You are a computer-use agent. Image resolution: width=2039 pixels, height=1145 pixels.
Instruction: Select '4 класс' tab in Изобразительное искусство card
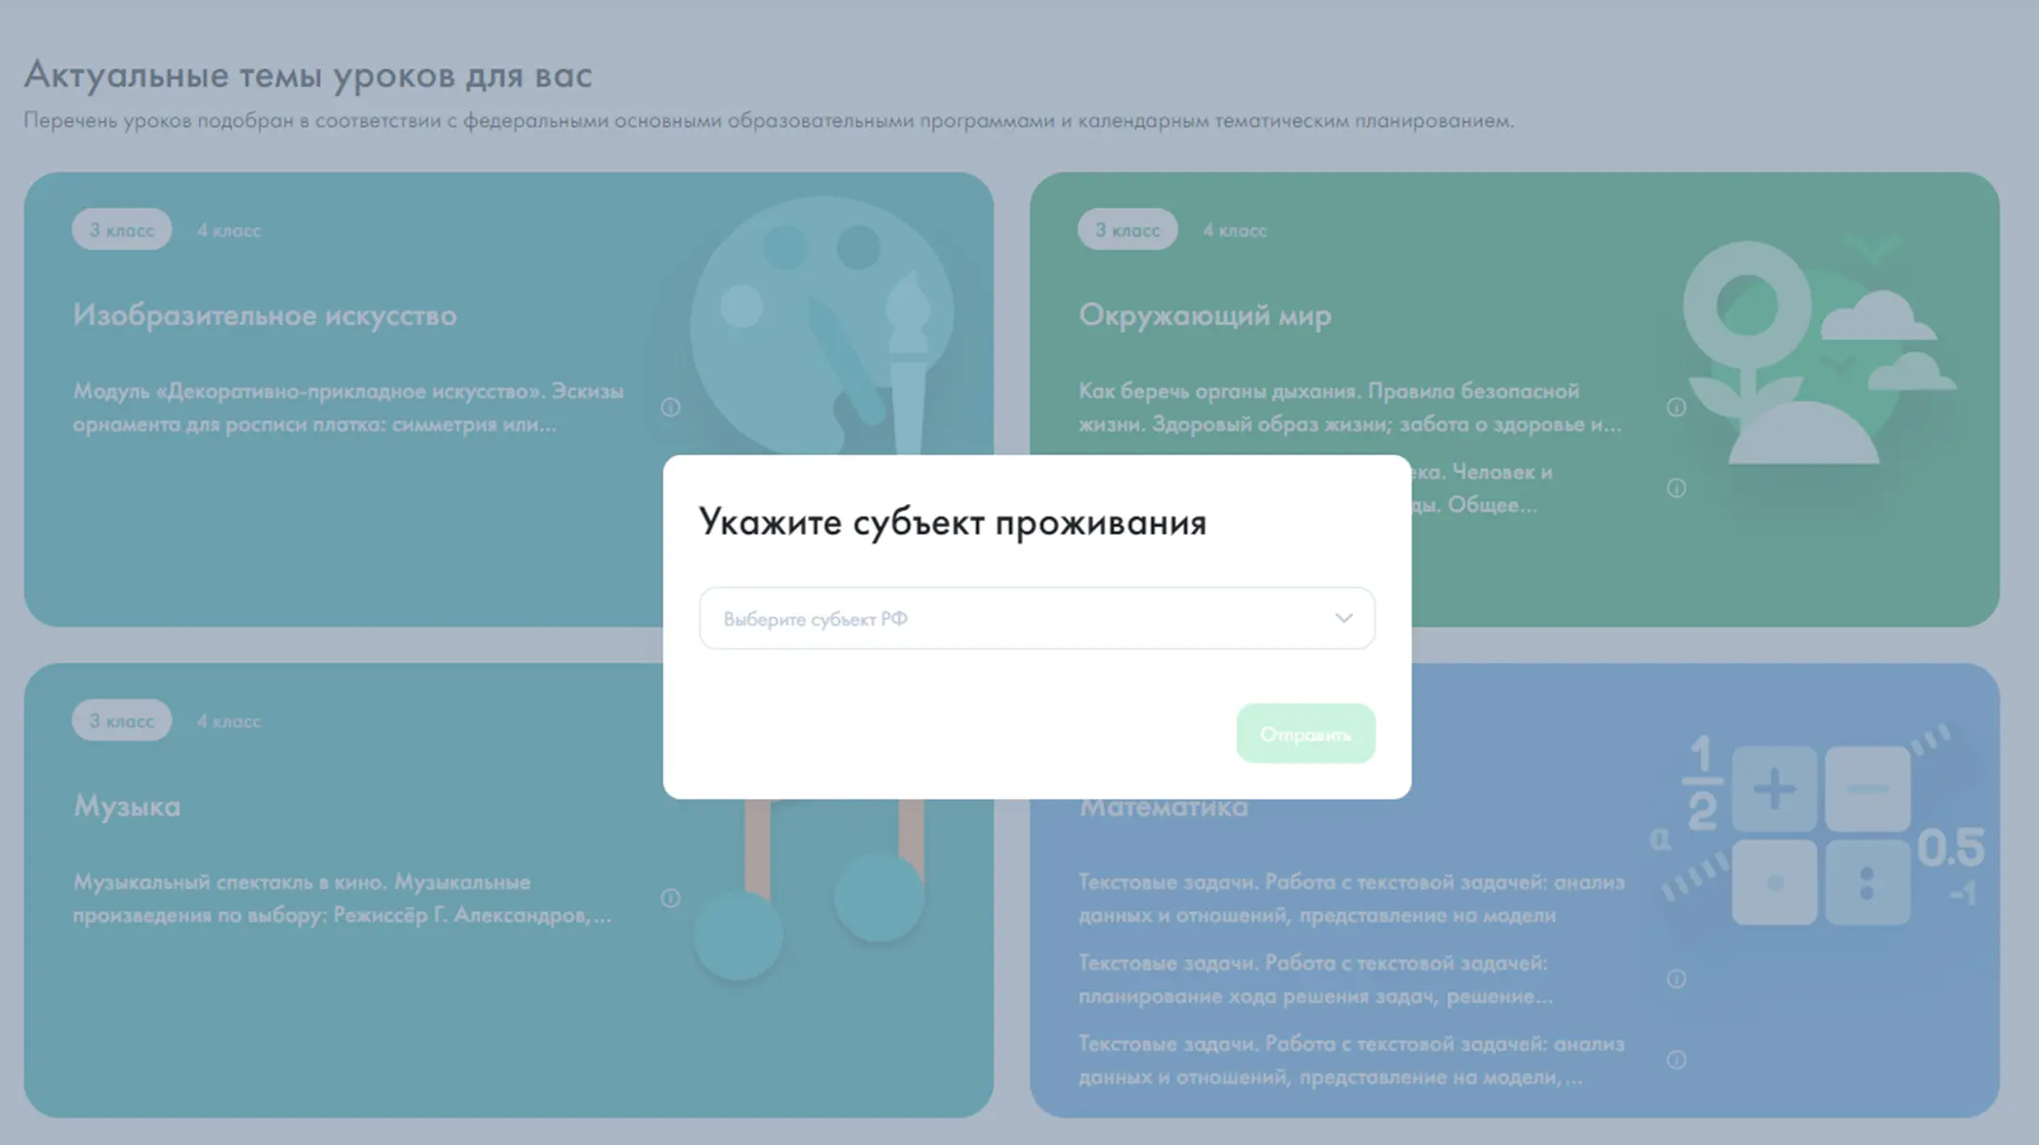tap(229, 230)
